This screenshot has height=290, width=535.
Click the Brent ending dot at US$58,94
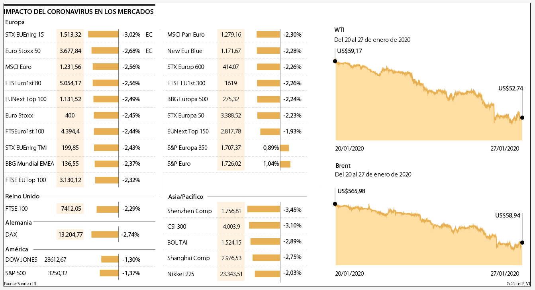(x=522, y=243)
